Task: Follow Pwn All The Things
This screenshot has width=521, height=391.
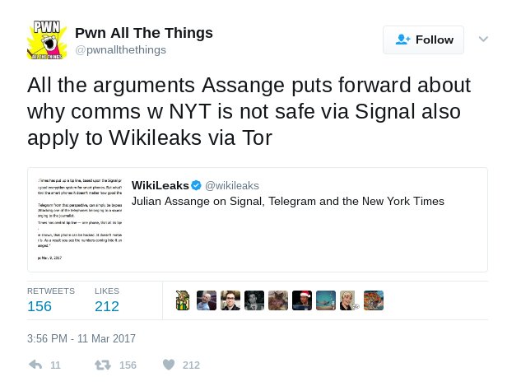Action: click(x=423, y=40)
